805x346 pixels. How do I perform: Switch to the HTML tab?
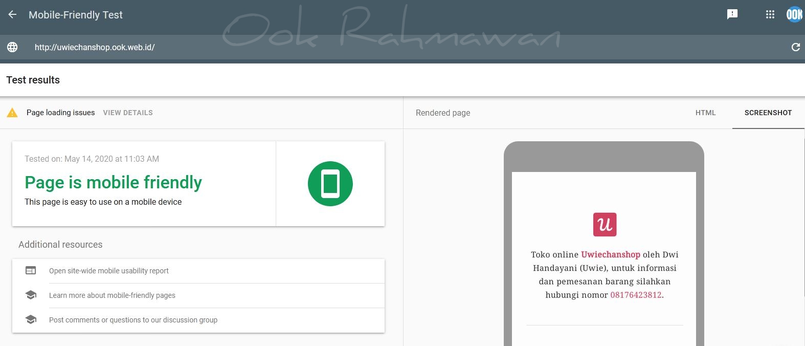click(705, 113)
